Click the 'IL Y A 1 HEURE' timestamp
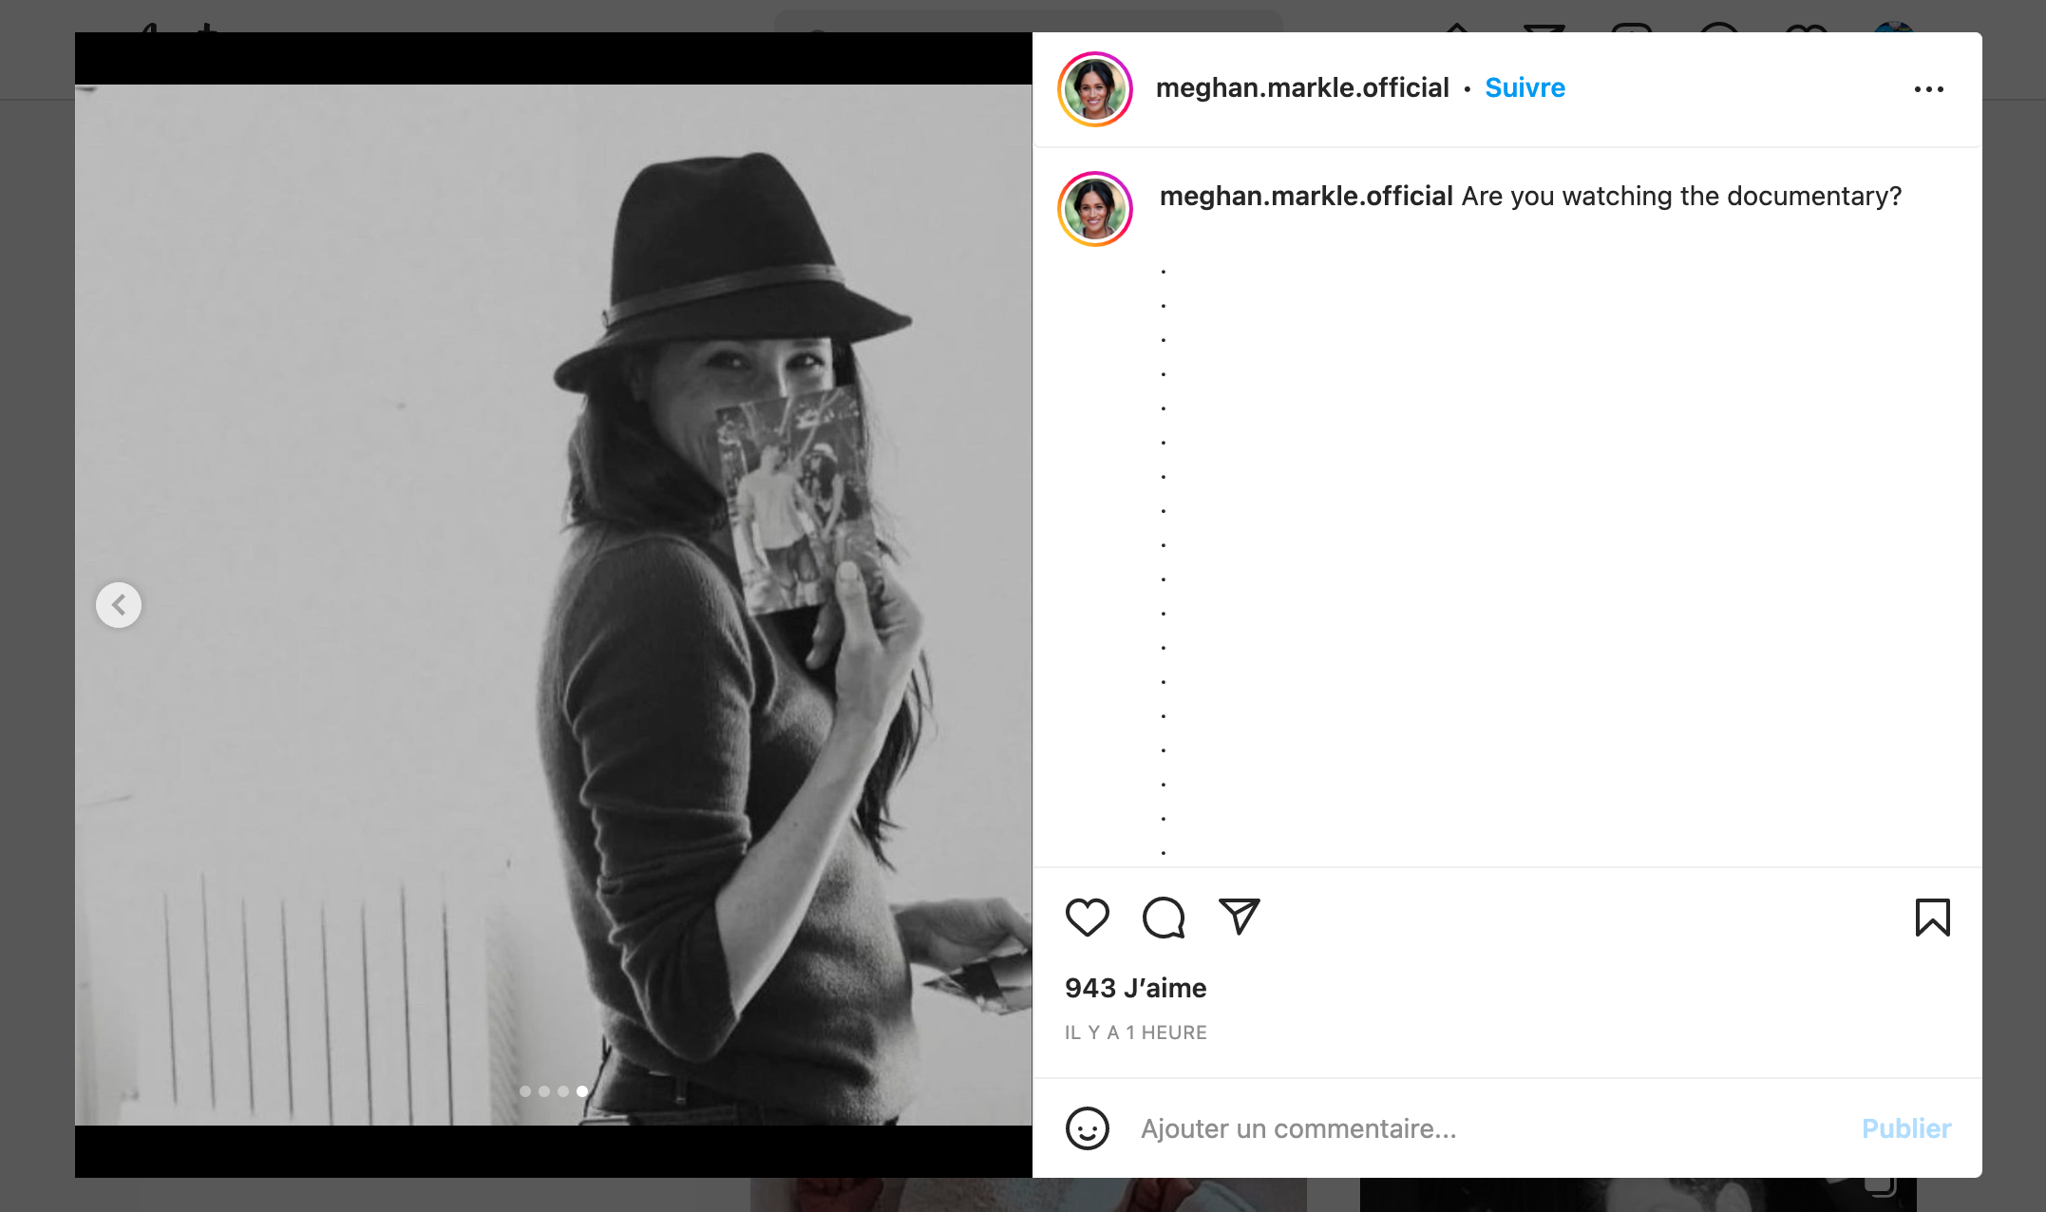Screen dimensions: 2046x1212 click(x=1135, y=1032)
